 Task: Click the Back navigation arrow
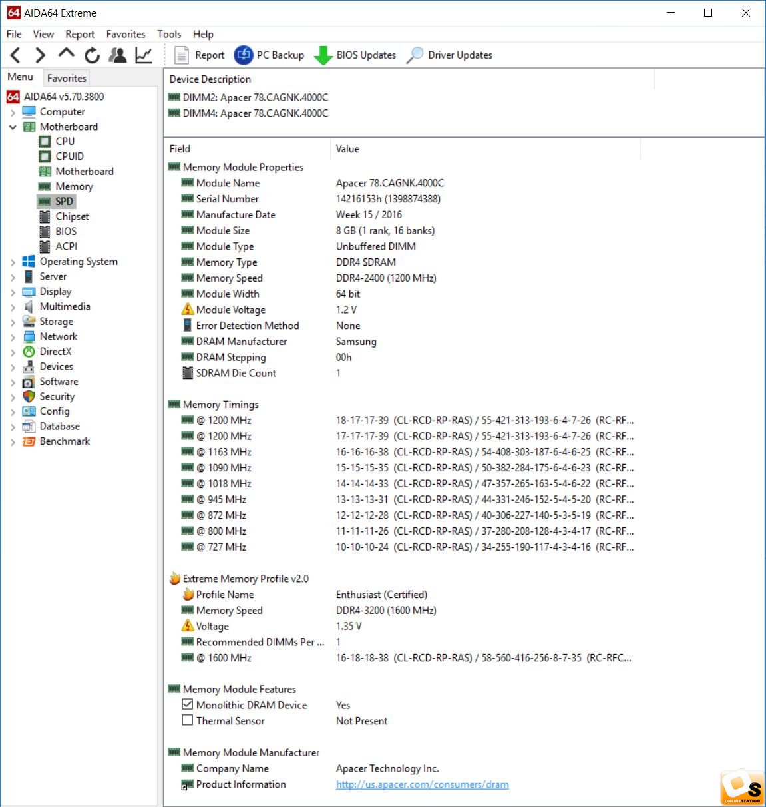point(16,55)
